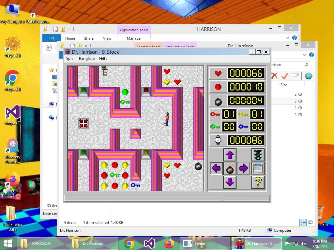
Task: Click the red octagon counter icon
Action: tap(218, 87)
